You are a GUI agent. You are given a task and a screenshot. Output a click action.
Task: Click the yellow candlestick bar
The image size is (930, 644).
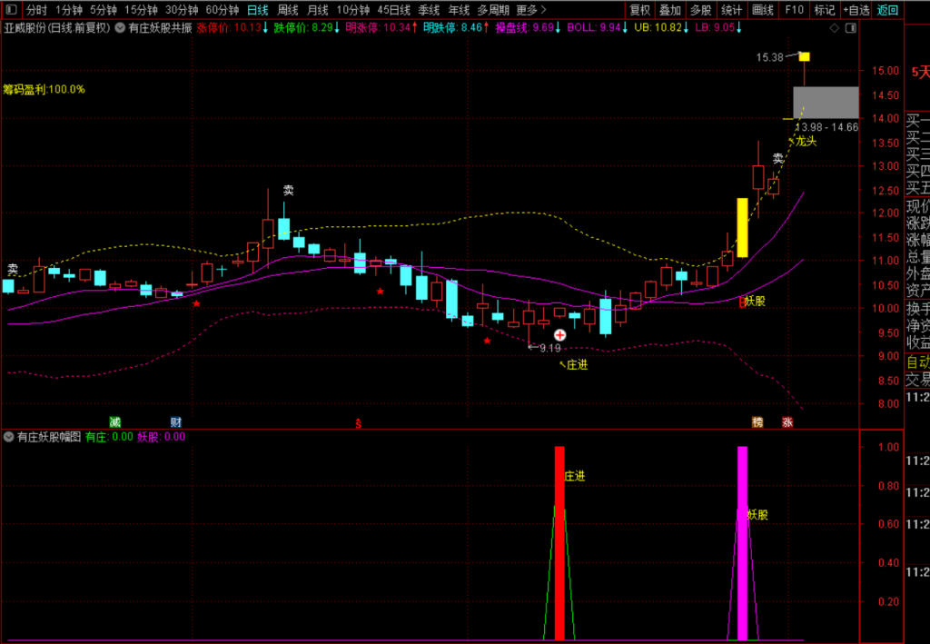click(x=742, y=228)
